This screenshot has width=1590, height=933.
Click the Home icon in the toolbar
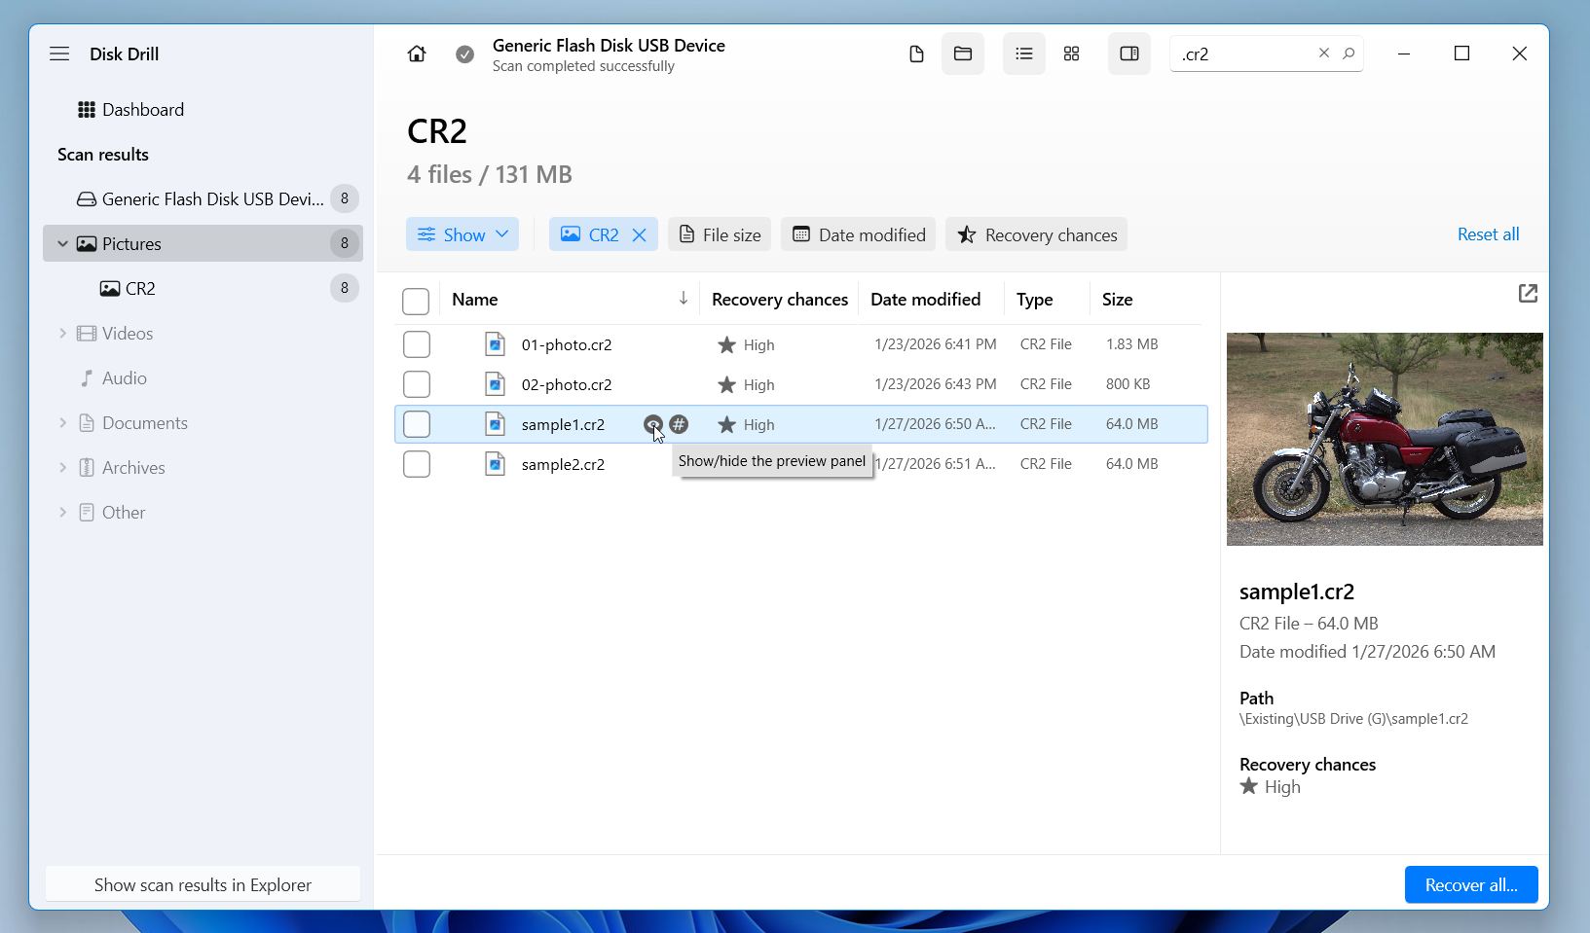(416, 54)
